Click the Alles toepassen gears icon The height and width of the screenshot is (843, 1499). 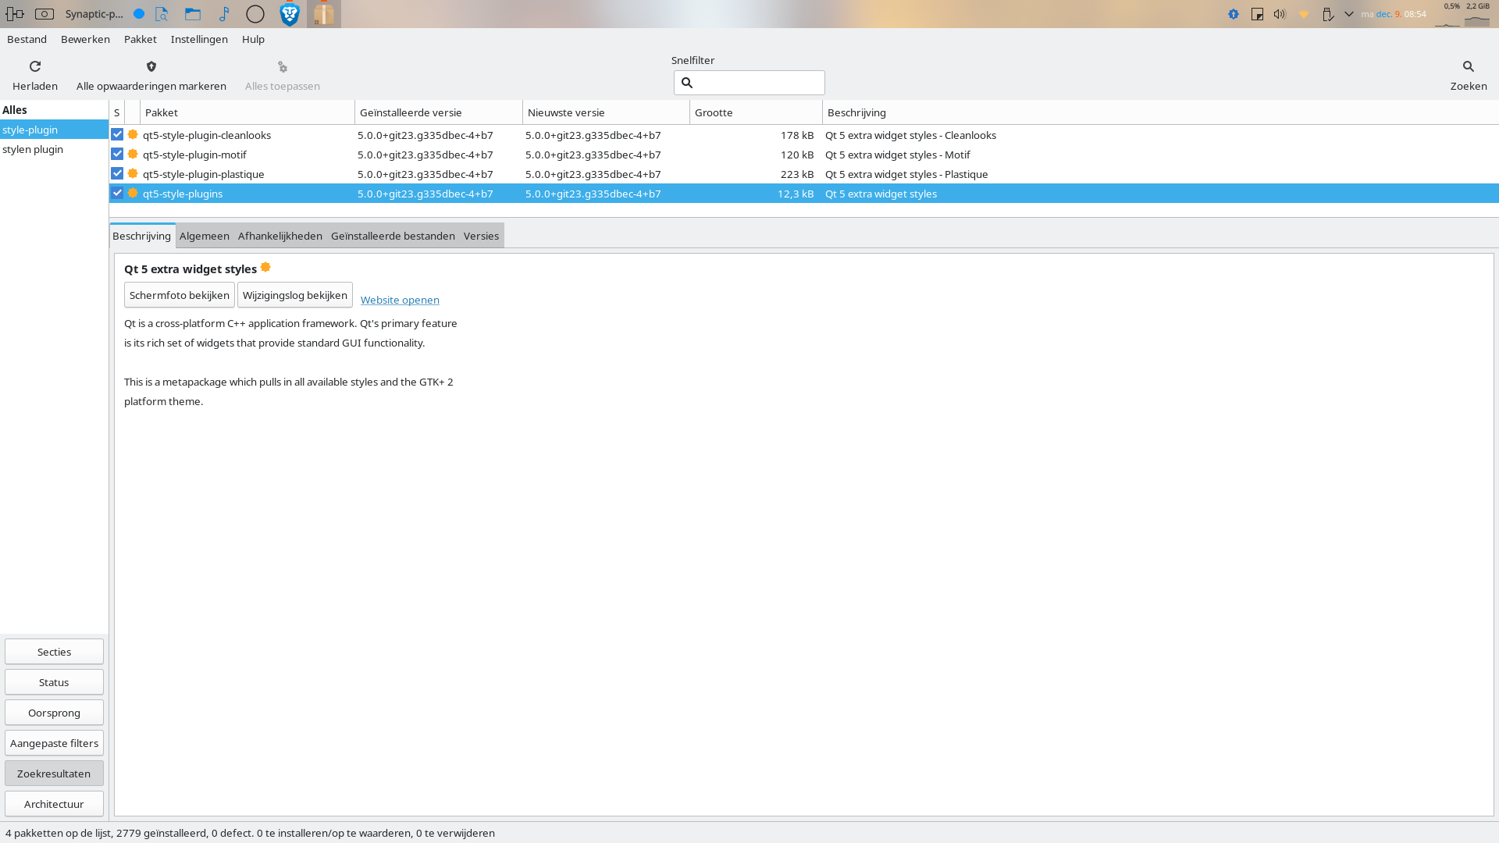pos(283,66)
